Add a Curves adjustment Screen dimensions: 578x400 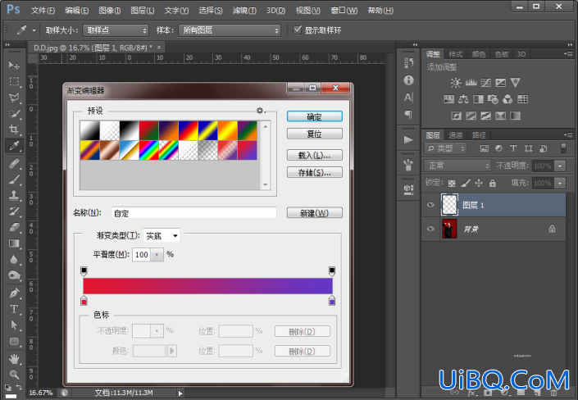pos(485,82)
